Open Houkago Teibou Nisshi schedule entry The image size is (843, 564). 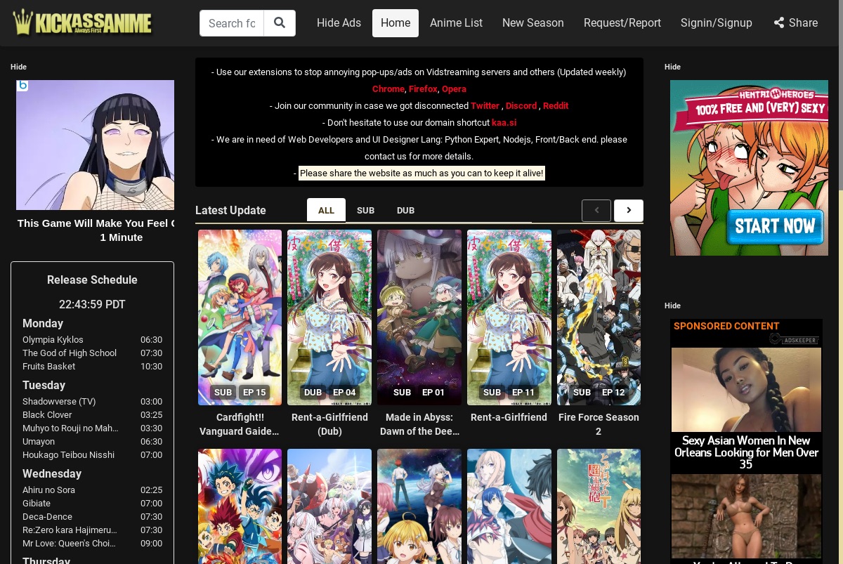(68, 455)
